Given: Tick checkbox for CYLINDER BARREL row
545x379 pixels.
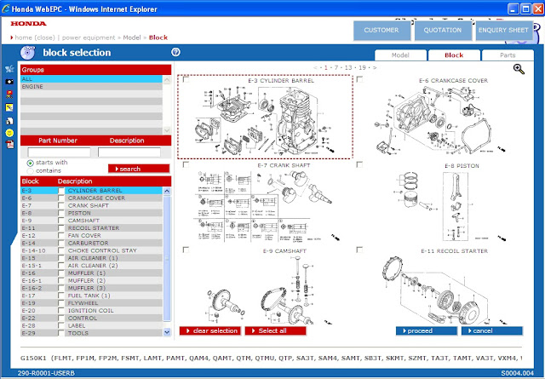Looking at the screenshot, I should pyautogui.click(x=61, y=191).
